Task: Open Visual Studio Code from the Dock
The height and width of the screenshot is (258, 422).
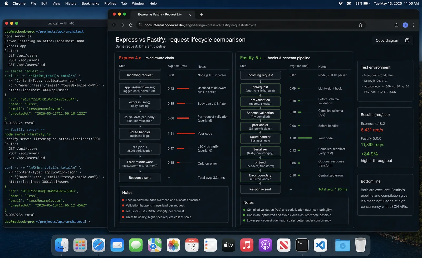Action: pos(321,245)
